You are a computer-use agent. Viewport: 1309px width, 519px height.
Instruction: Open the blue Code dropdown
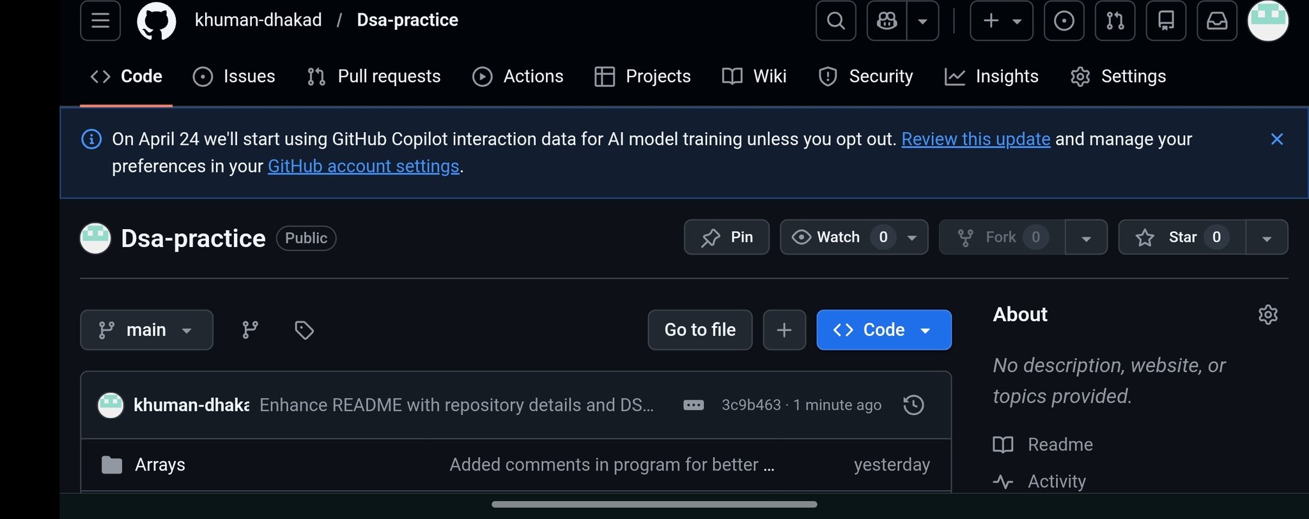click(883, 329)
